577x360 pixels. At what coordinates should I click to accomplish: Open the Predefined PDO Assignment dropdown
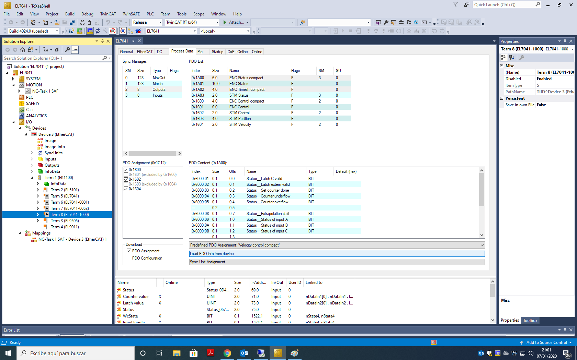(482, 245)
